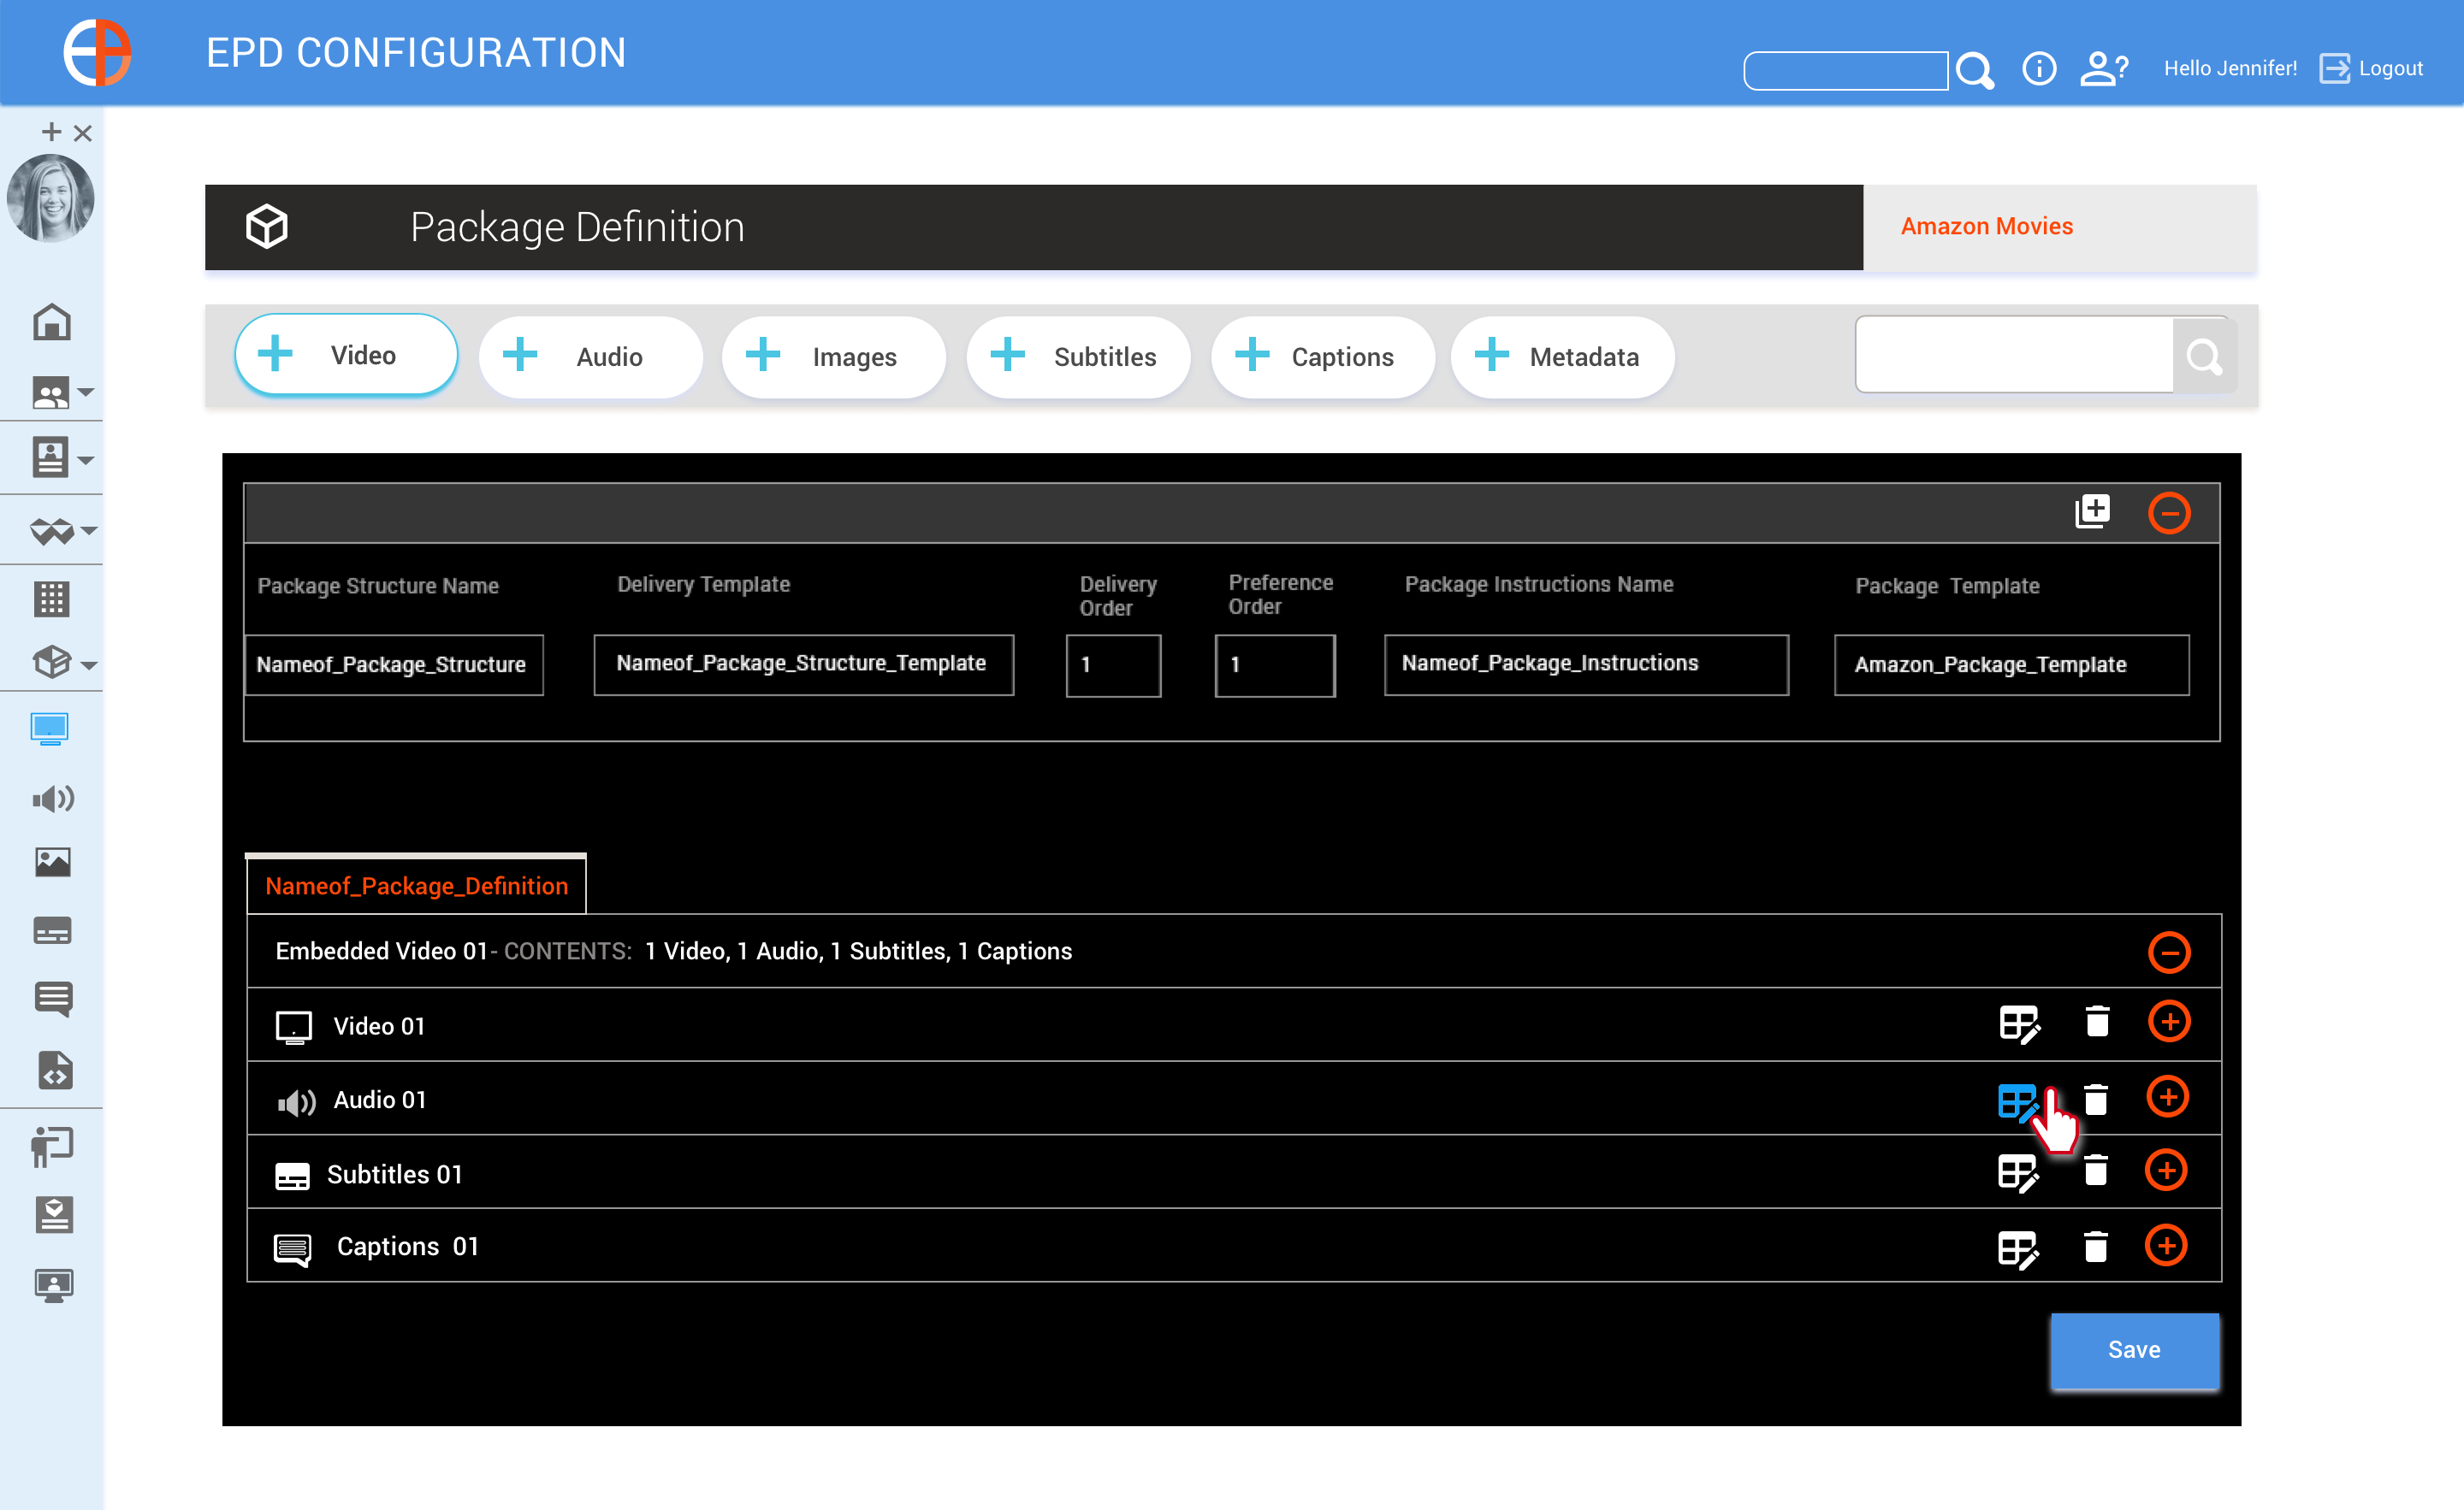Viewport: 2464px width, 1510px height.
Task: Click the edit icon for Video 01
Action: click(x=2018, y=1024)
